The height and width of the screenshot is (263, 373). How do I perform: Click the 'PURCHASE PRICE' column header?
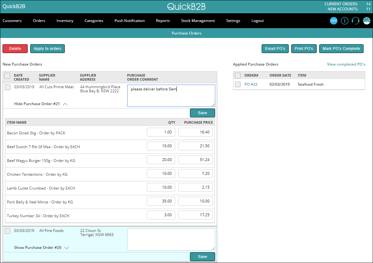(x=198, y=122)
